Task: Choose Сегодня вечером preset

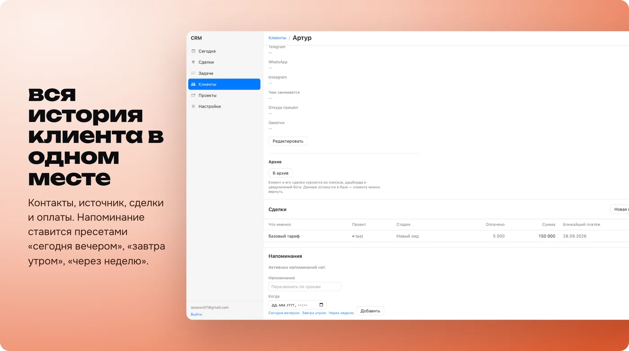Action: (x=284, y=313)
